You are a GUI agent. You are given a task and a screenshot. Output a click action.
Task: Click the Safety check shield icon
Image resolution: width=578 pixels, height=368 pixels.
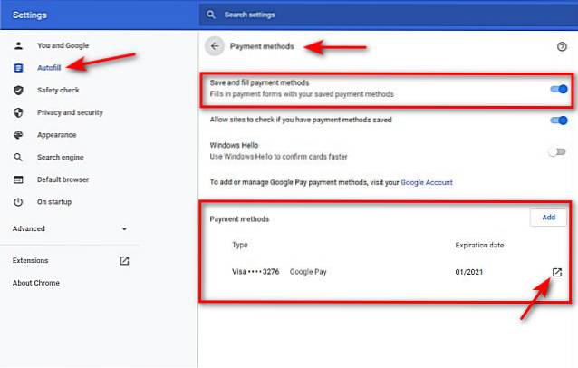[x=18, y=91]
